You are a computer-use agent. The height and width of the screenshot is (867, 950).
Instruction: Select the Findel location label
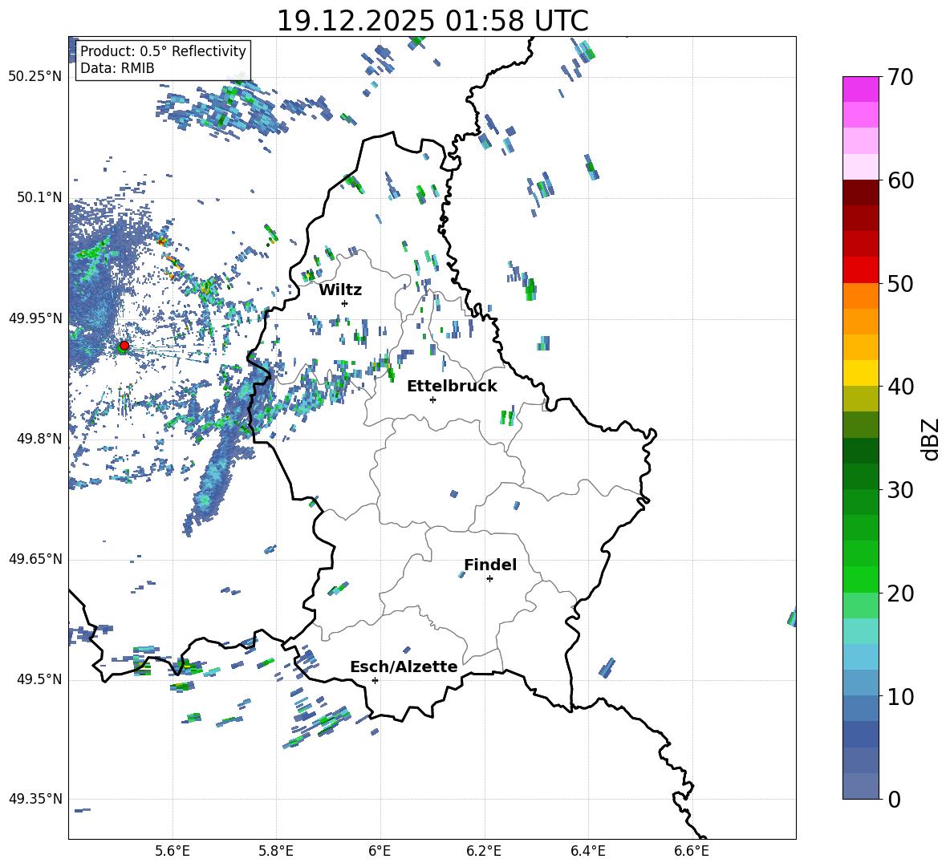tap(490, 565)
